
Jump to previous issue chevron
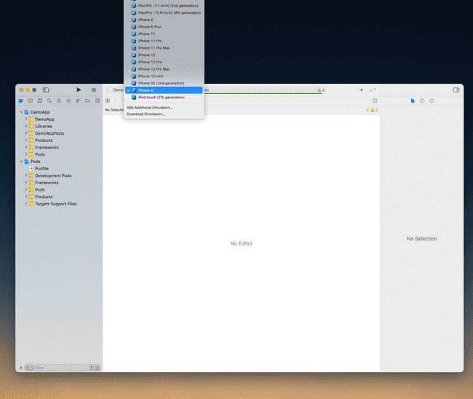point(367,110)
